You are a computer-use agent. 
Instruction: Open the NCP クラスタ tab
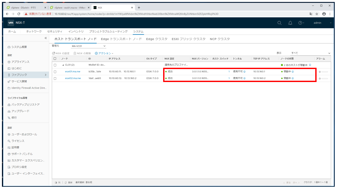coord(220,39)
